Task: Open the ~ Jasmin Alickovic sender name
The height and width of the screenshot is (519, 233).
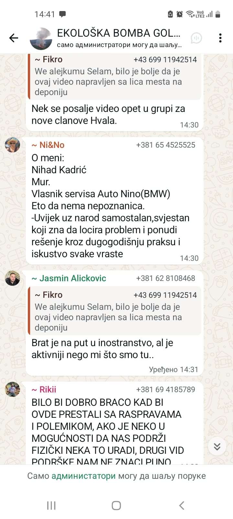Action: click(69, 278)
